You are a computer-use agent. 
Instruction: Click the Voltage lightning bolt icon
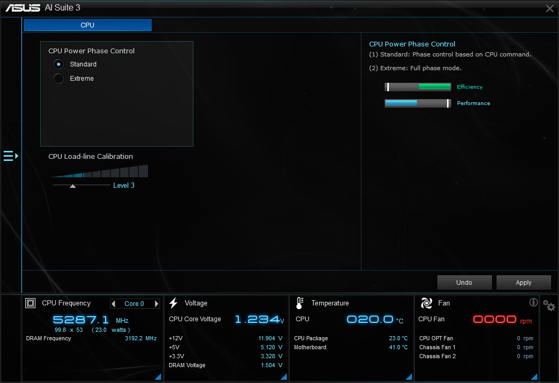click(x=173, y=303)
